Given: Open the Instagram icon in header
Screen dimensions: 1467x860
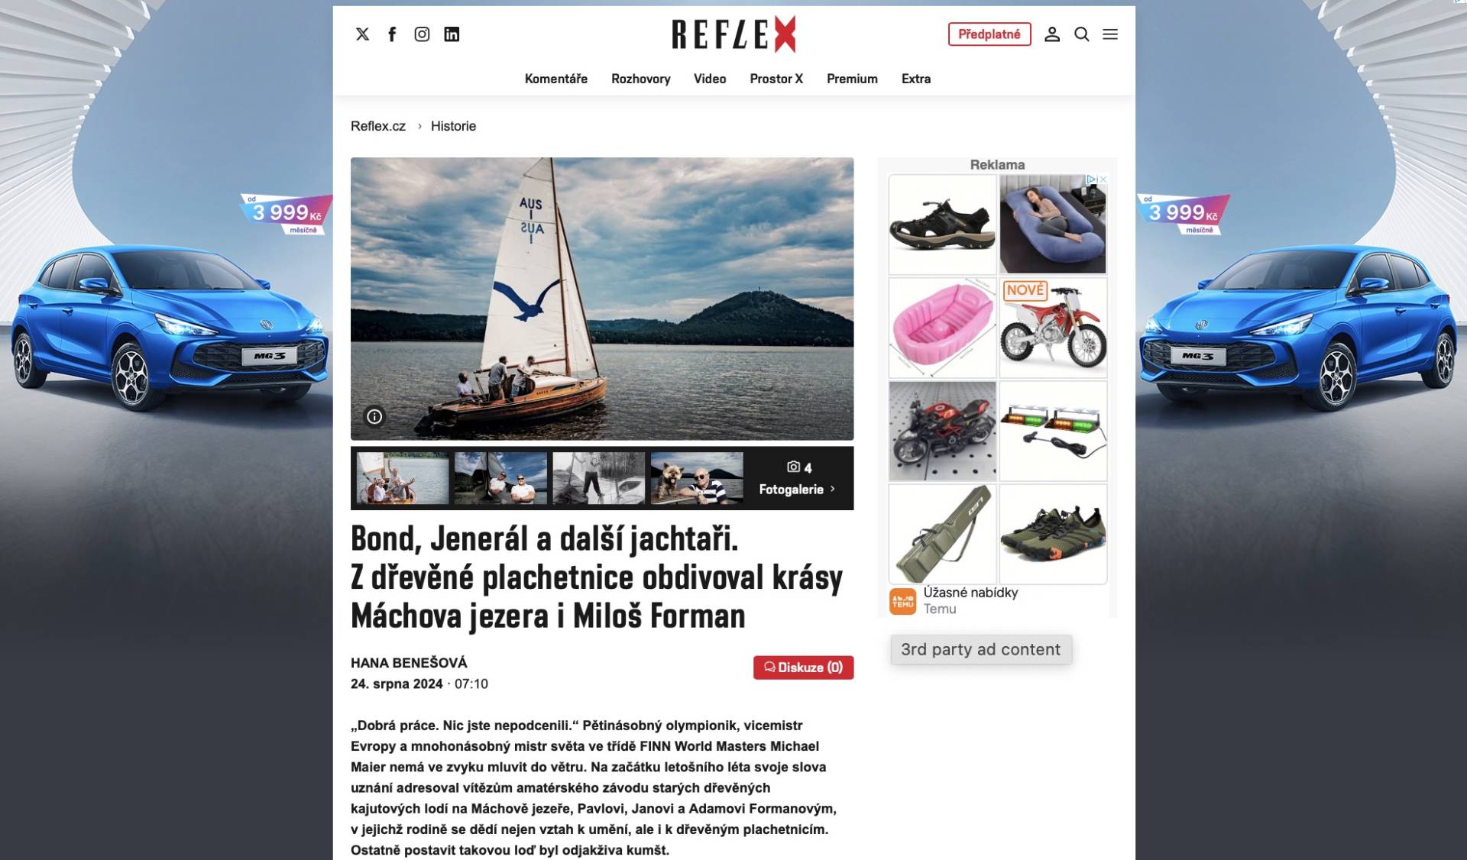Looking at the screenshot, I should (422, 34).
